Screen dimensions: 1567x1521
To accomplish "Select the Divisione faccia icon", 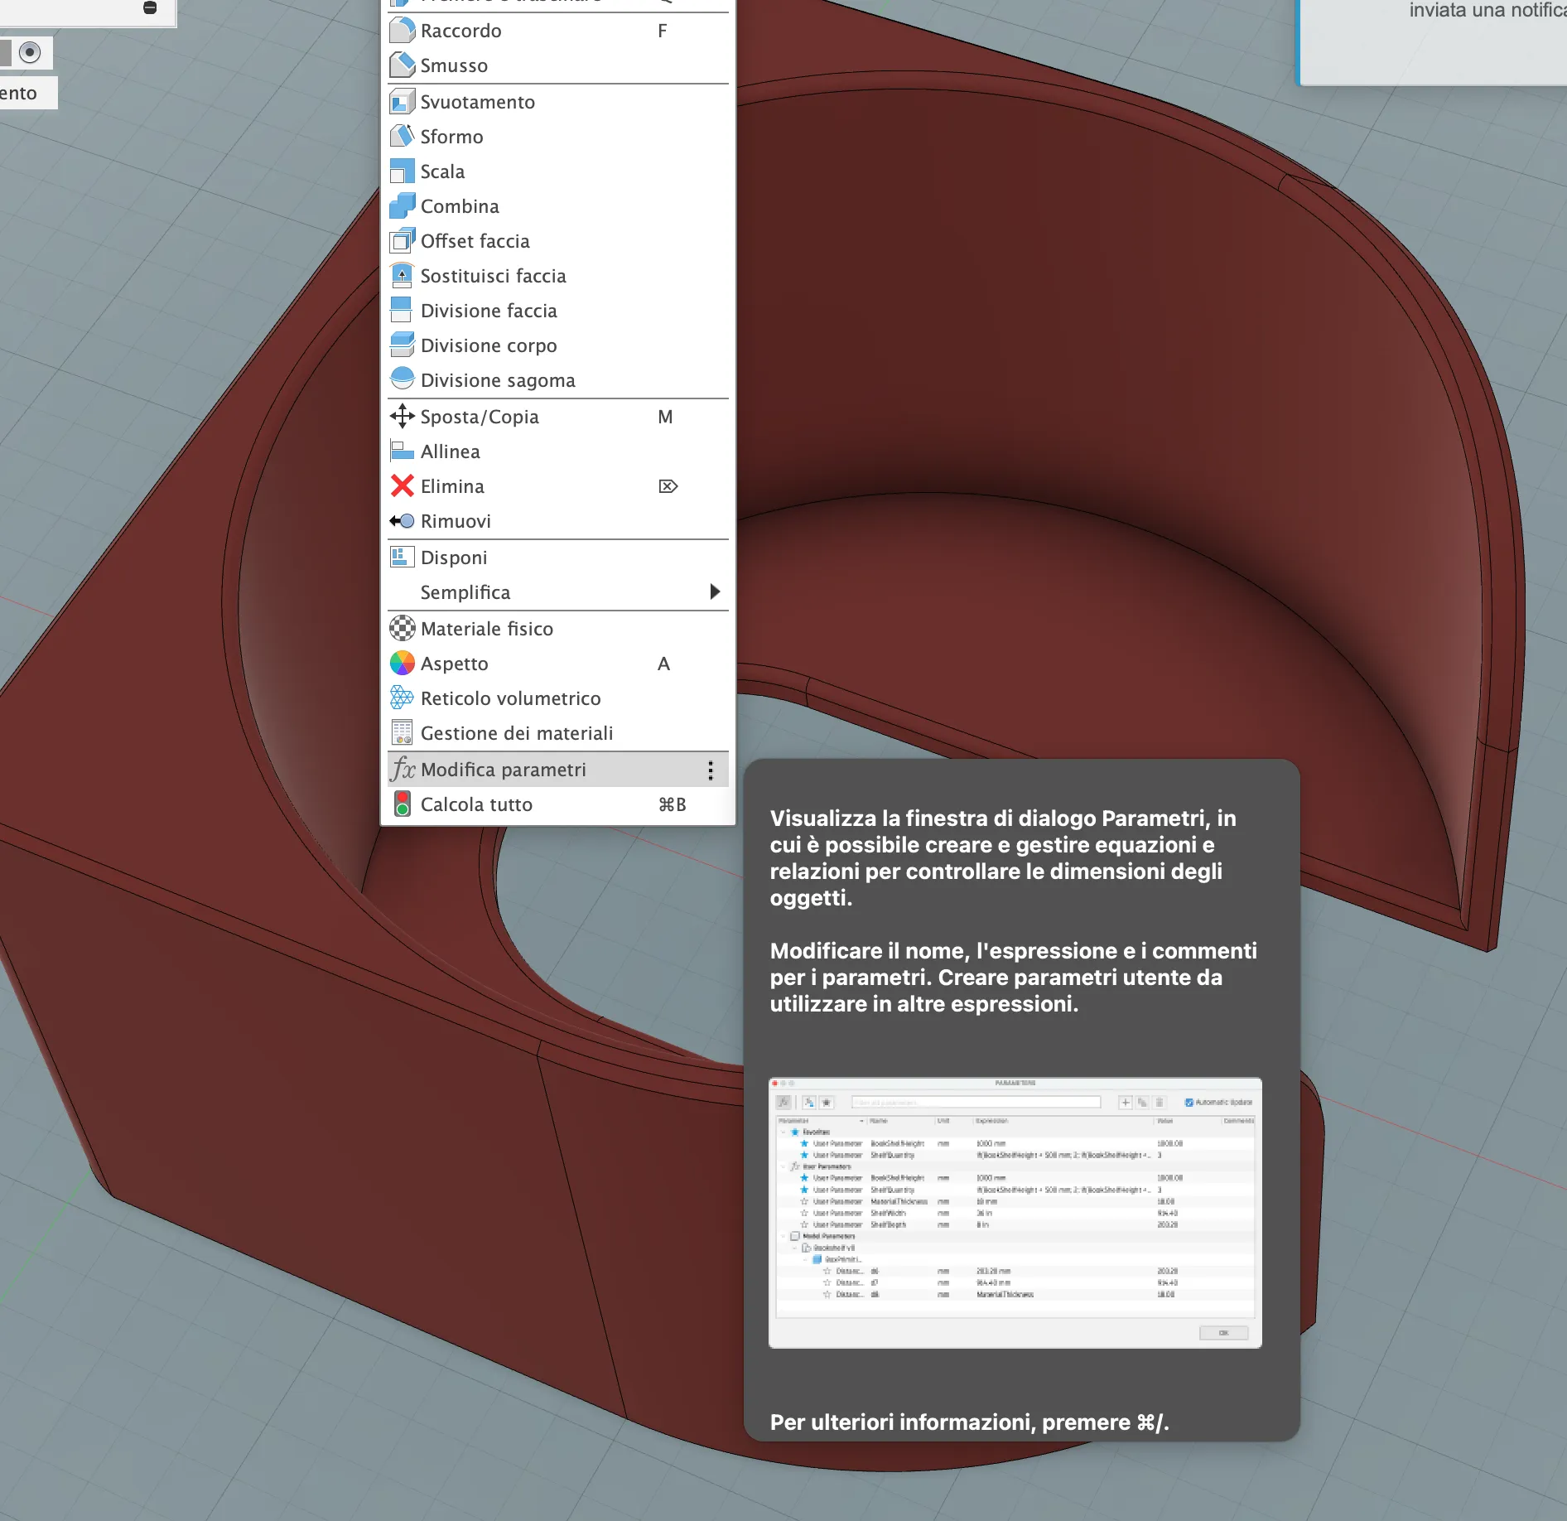I will (402, 311).
